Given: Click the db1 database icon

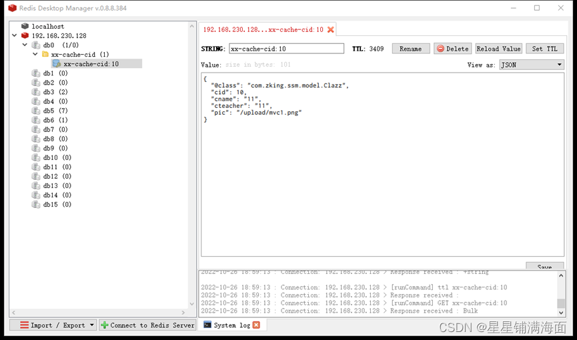Looking at the screenshot, I should pyautogui.click(x=36, y=73).
